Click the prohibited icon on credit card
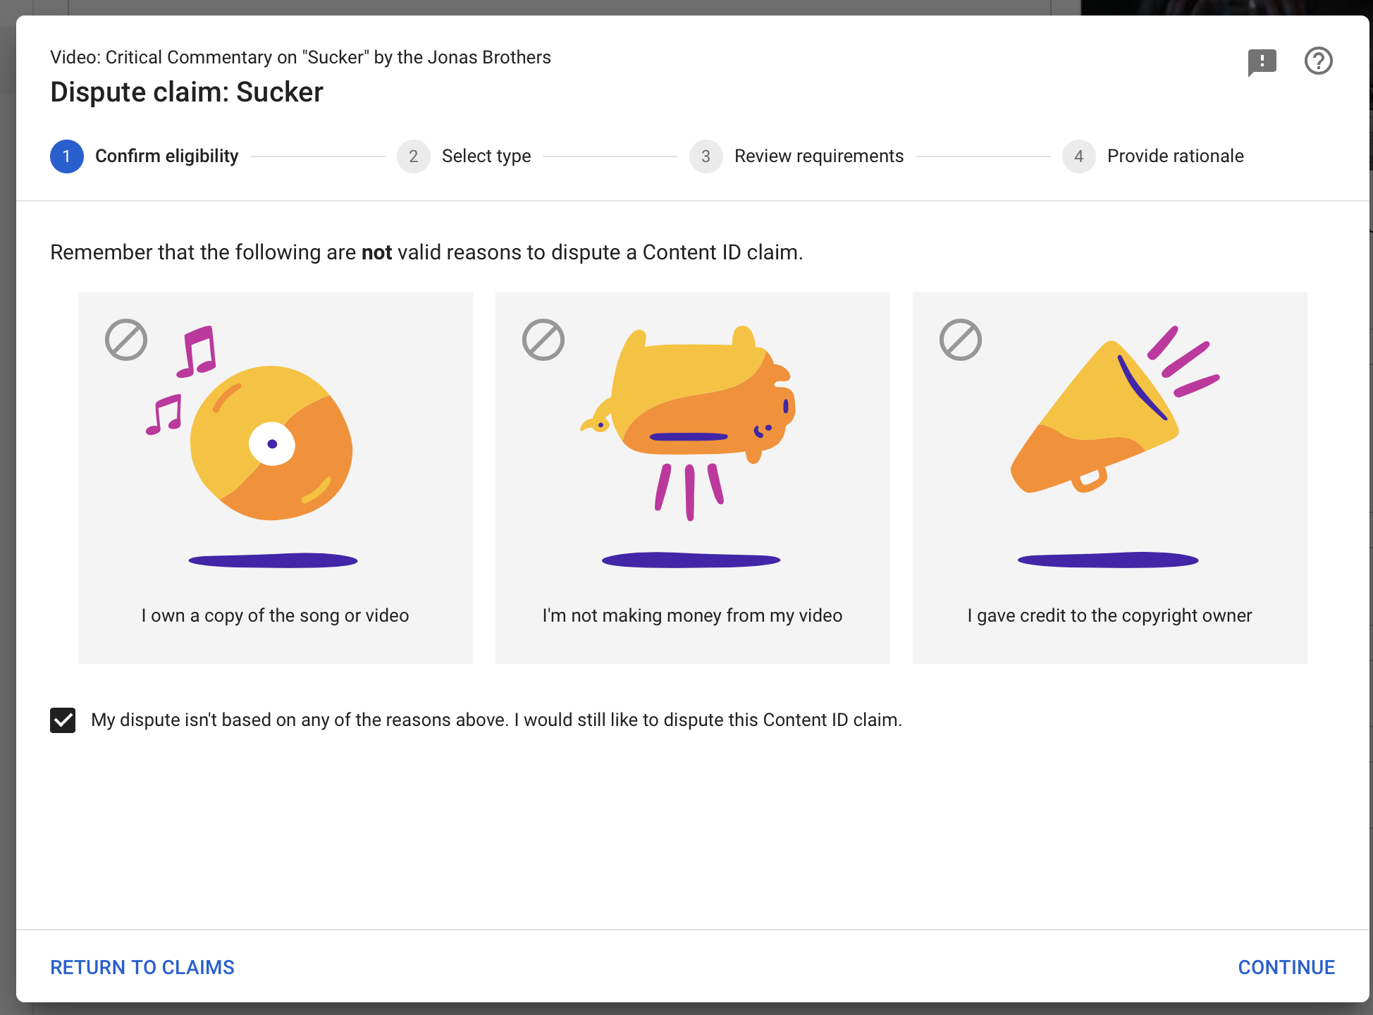The width and height of the screenshot is (1373, 1015). [961, 340]
